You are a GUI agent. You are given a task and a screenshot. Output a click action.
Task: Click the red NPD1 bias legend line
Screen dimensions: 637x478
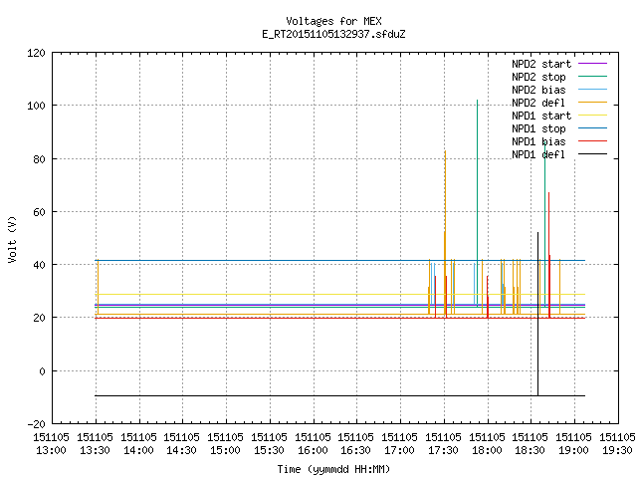(x=592, y=141)
